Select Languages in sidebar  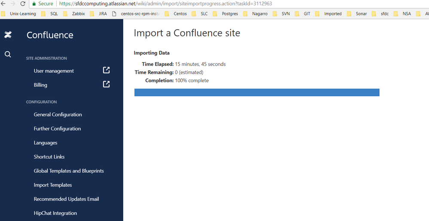(46, 143)
